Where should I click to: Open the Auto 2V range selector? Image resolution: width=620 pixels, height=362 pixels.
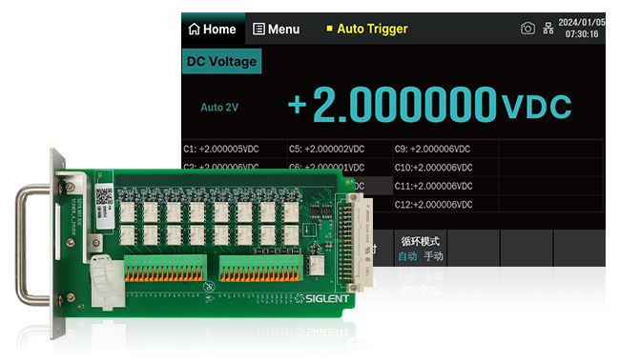click(x=219, y=107)
